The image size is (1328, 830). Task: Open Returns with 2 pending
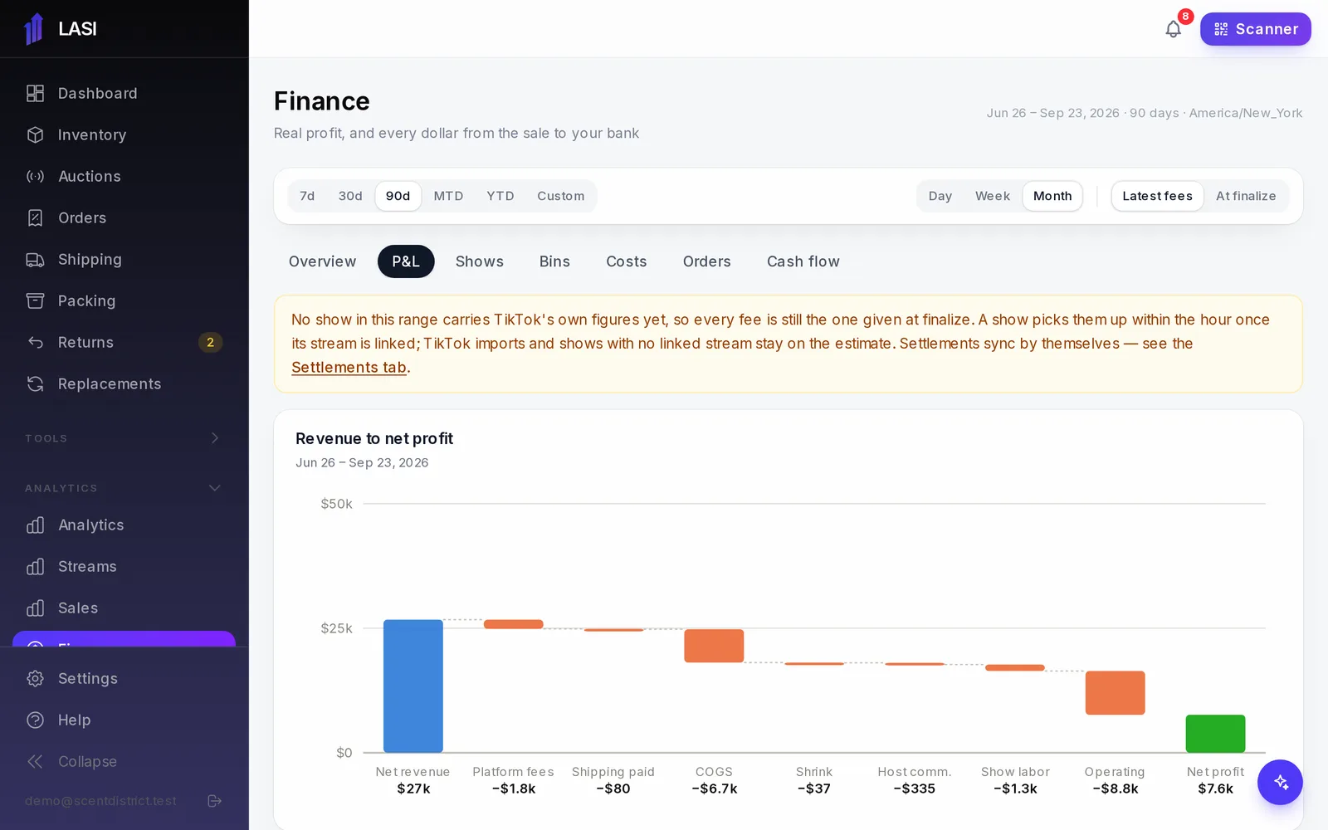(124, 343)
